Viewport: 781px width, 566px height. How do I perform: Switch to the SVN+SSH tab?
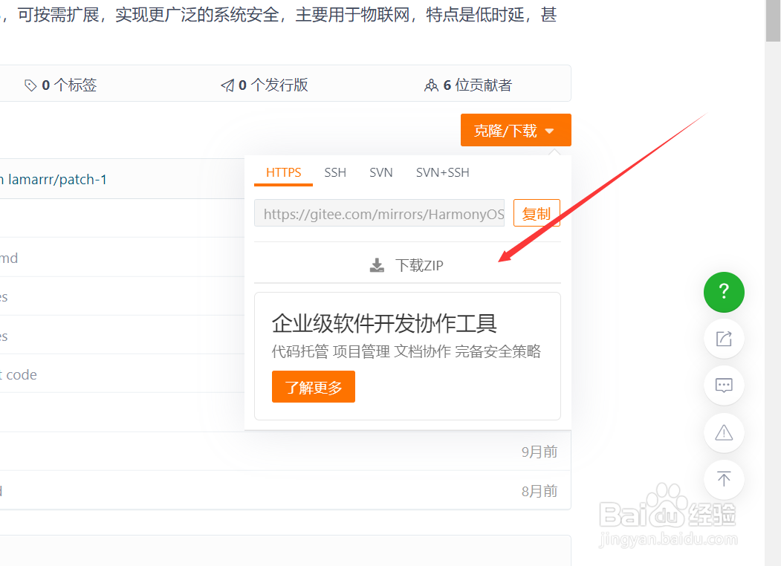click(442, 172)
